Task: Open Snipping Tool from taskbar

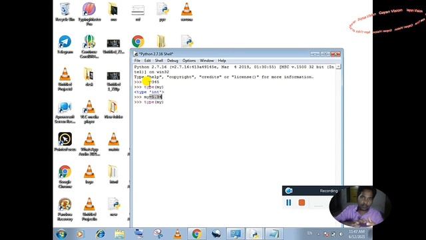Action: coord(158,234)
